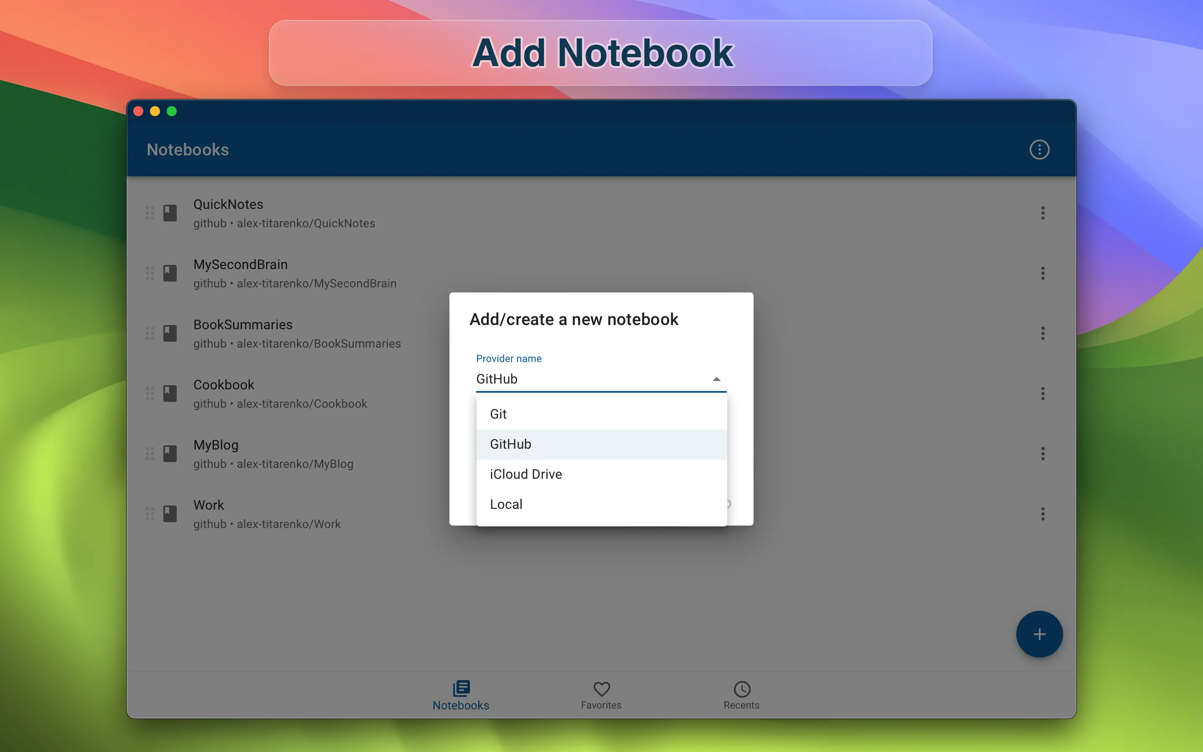Click the BookSummaries notebook book icon
The height and width of the screenshot is (752, 1203).
170,333
